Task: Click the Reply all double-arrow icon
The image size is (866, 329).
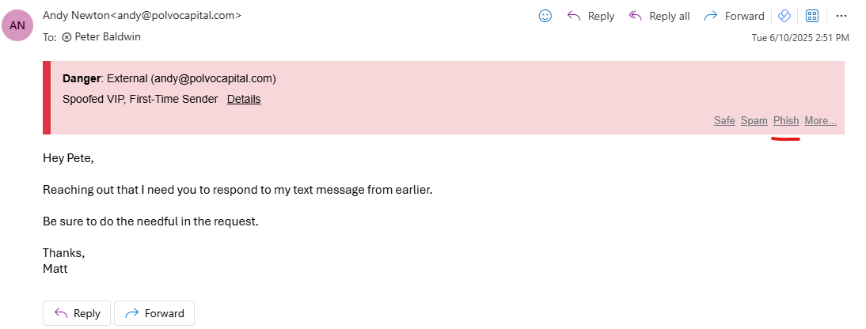Action: 635,16
